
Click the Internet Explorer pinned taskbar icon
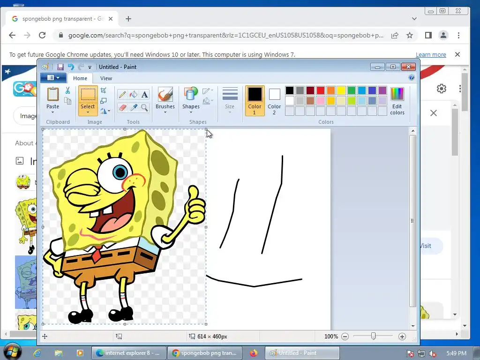pos(37,353)
